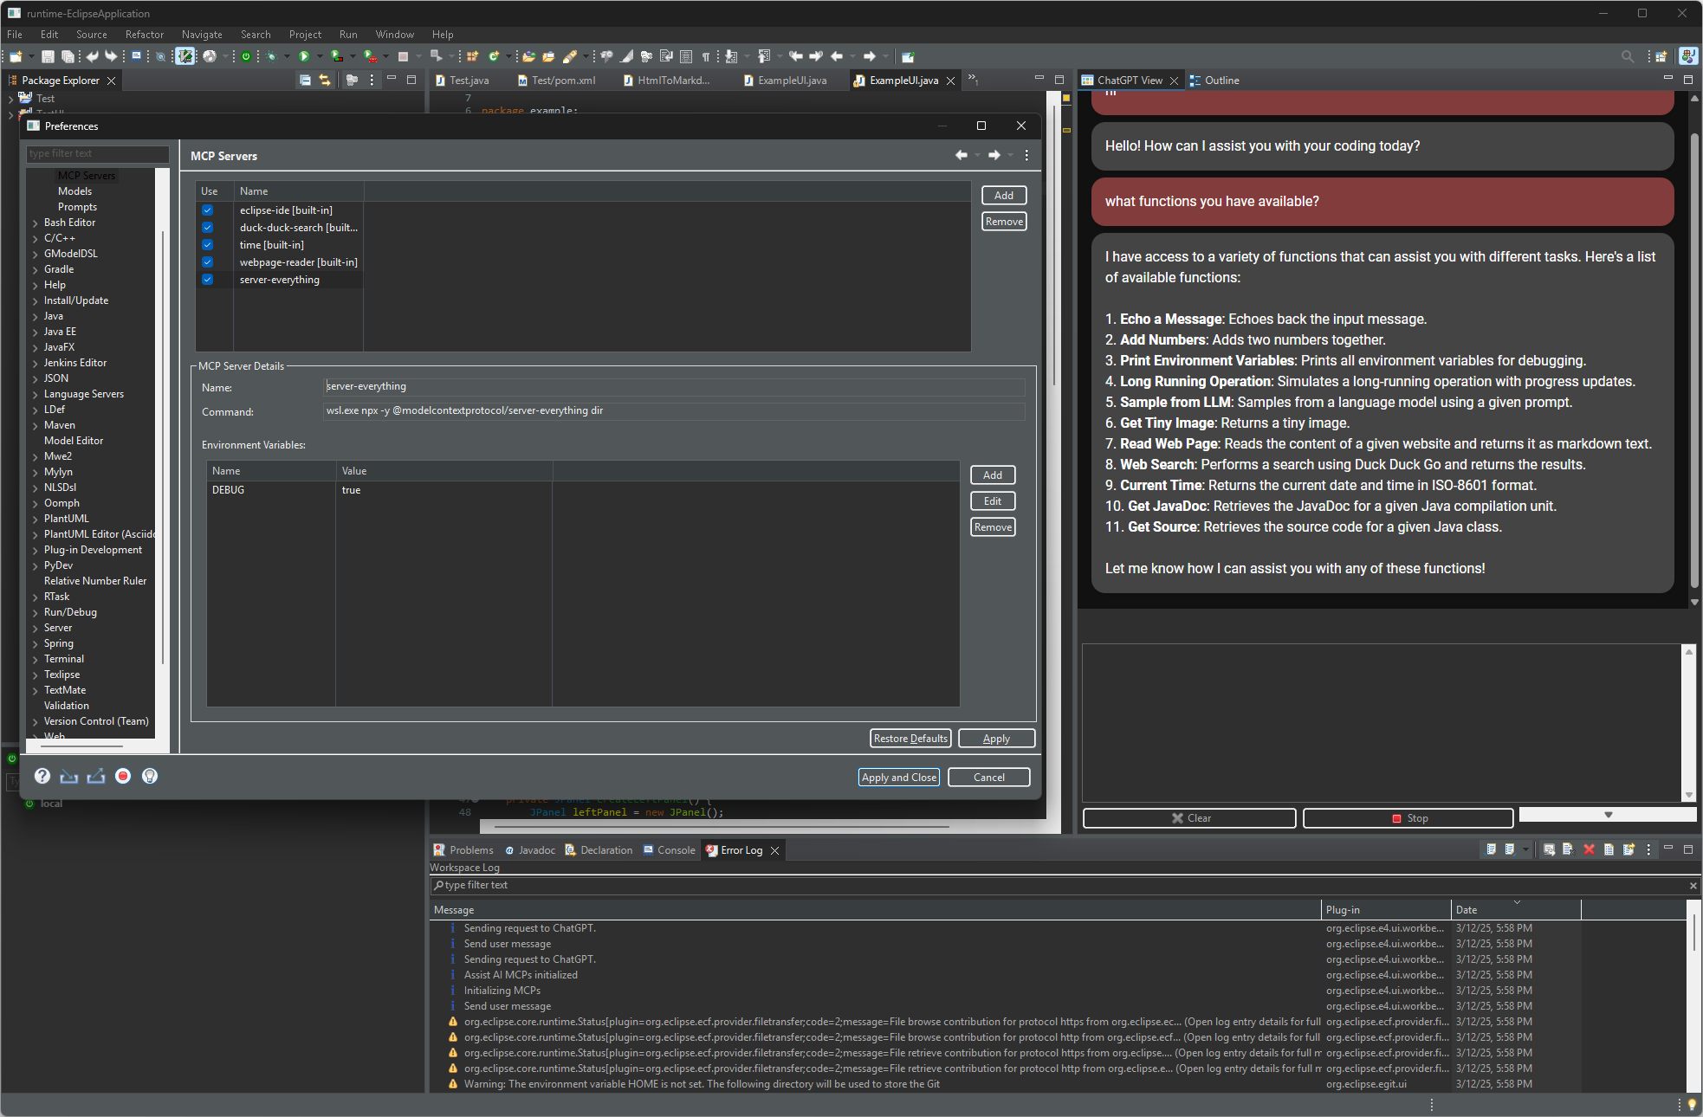Click the server Command input field
1703x1117 pixels.
click(x=674, y=410)
